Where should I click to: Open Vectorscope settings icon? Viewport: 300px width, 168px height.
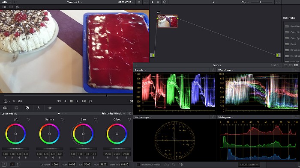213,117
